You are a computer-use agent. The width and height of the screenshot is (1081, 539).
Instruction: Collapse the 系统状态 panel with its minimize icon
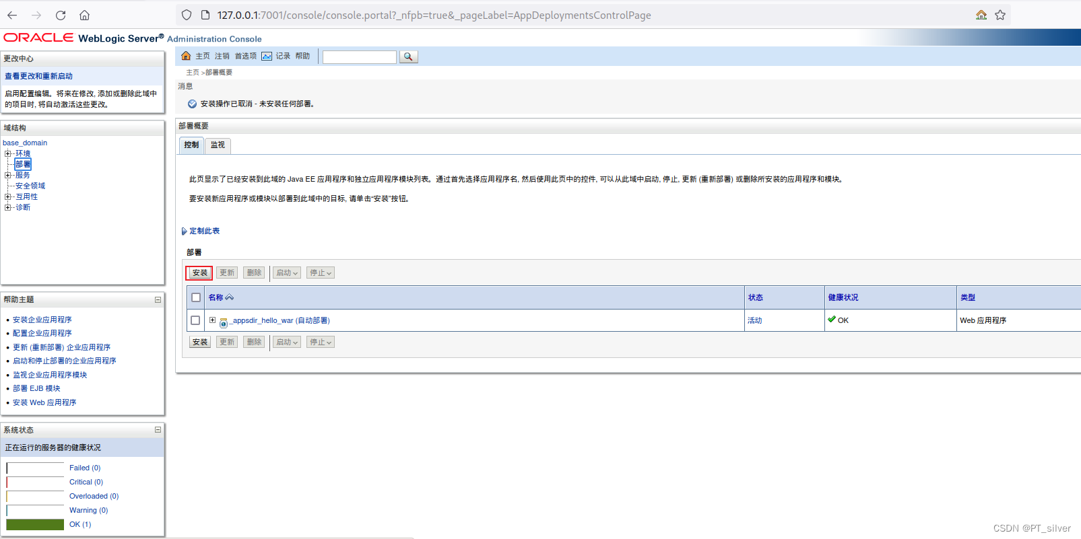[158, 429]
